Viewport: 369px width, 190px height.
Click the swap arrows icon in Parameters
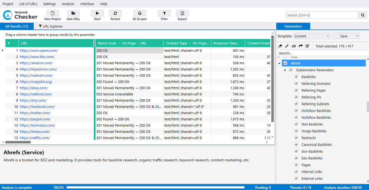[x=293, y=46]
